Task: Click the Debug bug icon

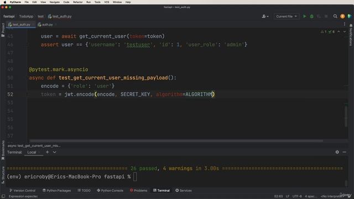Action: (311, 16)
